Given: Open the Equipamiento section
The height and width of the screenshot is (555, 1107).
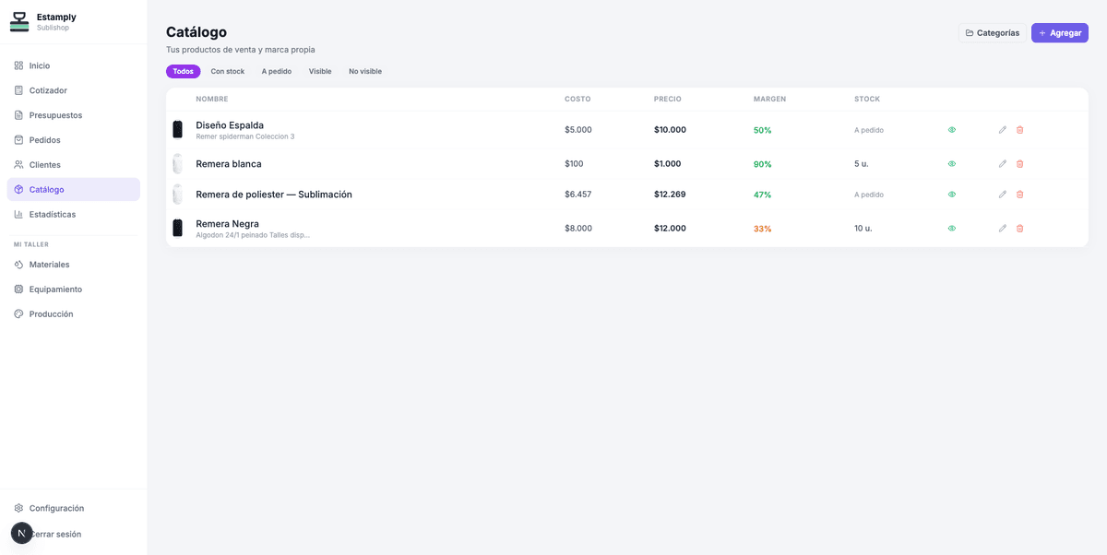Looking at the screenshot, I should tap(55, 289).
